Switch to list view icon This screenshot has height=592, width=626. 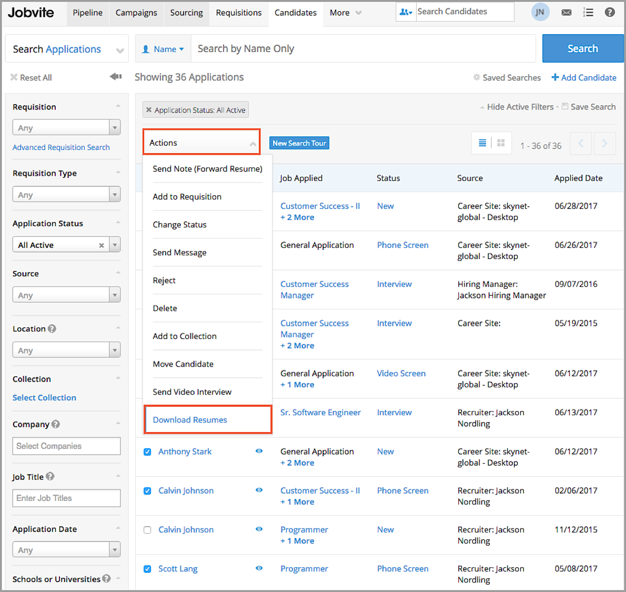pyautogui.click(x=482, y=143)
